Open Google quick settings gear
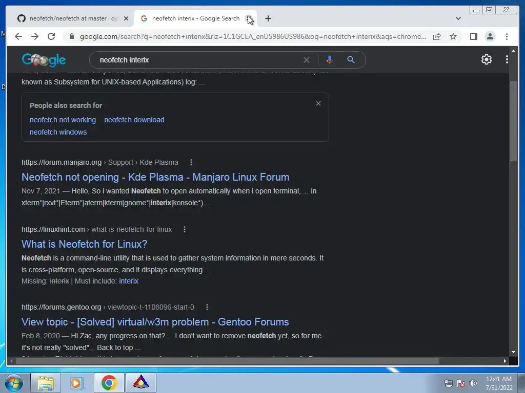Image resolution: width=525 pixels, height=393 pixels. (x=487, y=59)
